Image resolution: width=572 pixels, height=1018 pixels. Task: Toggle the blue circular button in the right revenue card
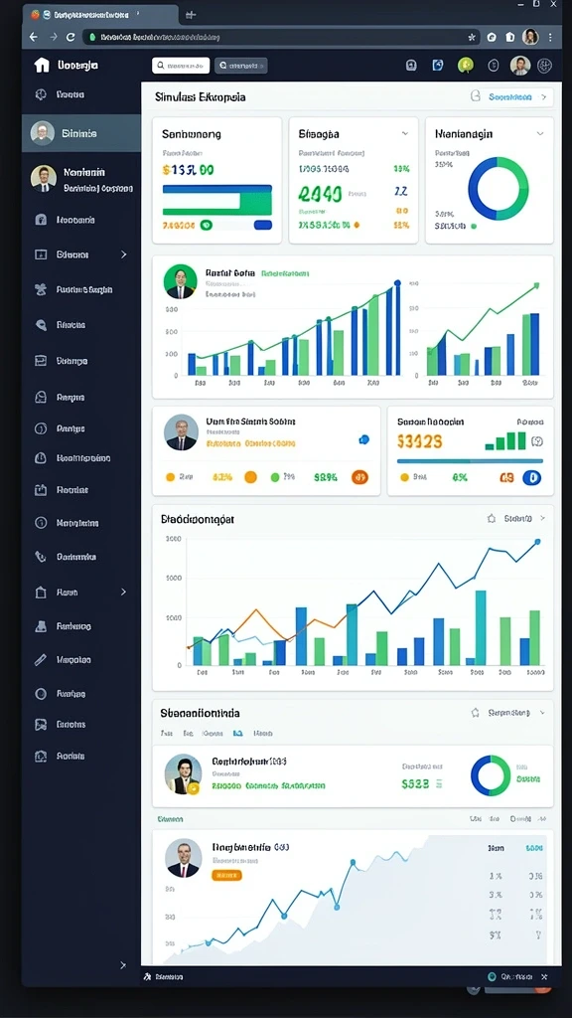click(532, 478)
